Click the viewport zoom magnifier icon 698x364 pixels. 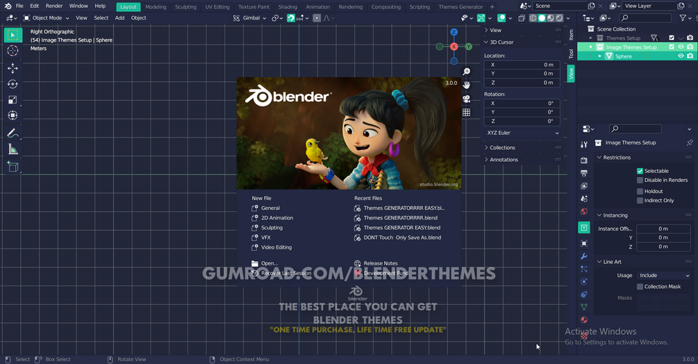coord(467,72)
